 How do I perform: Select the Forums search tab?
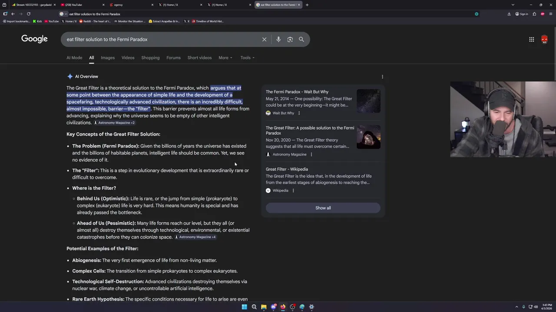(173, 58)
